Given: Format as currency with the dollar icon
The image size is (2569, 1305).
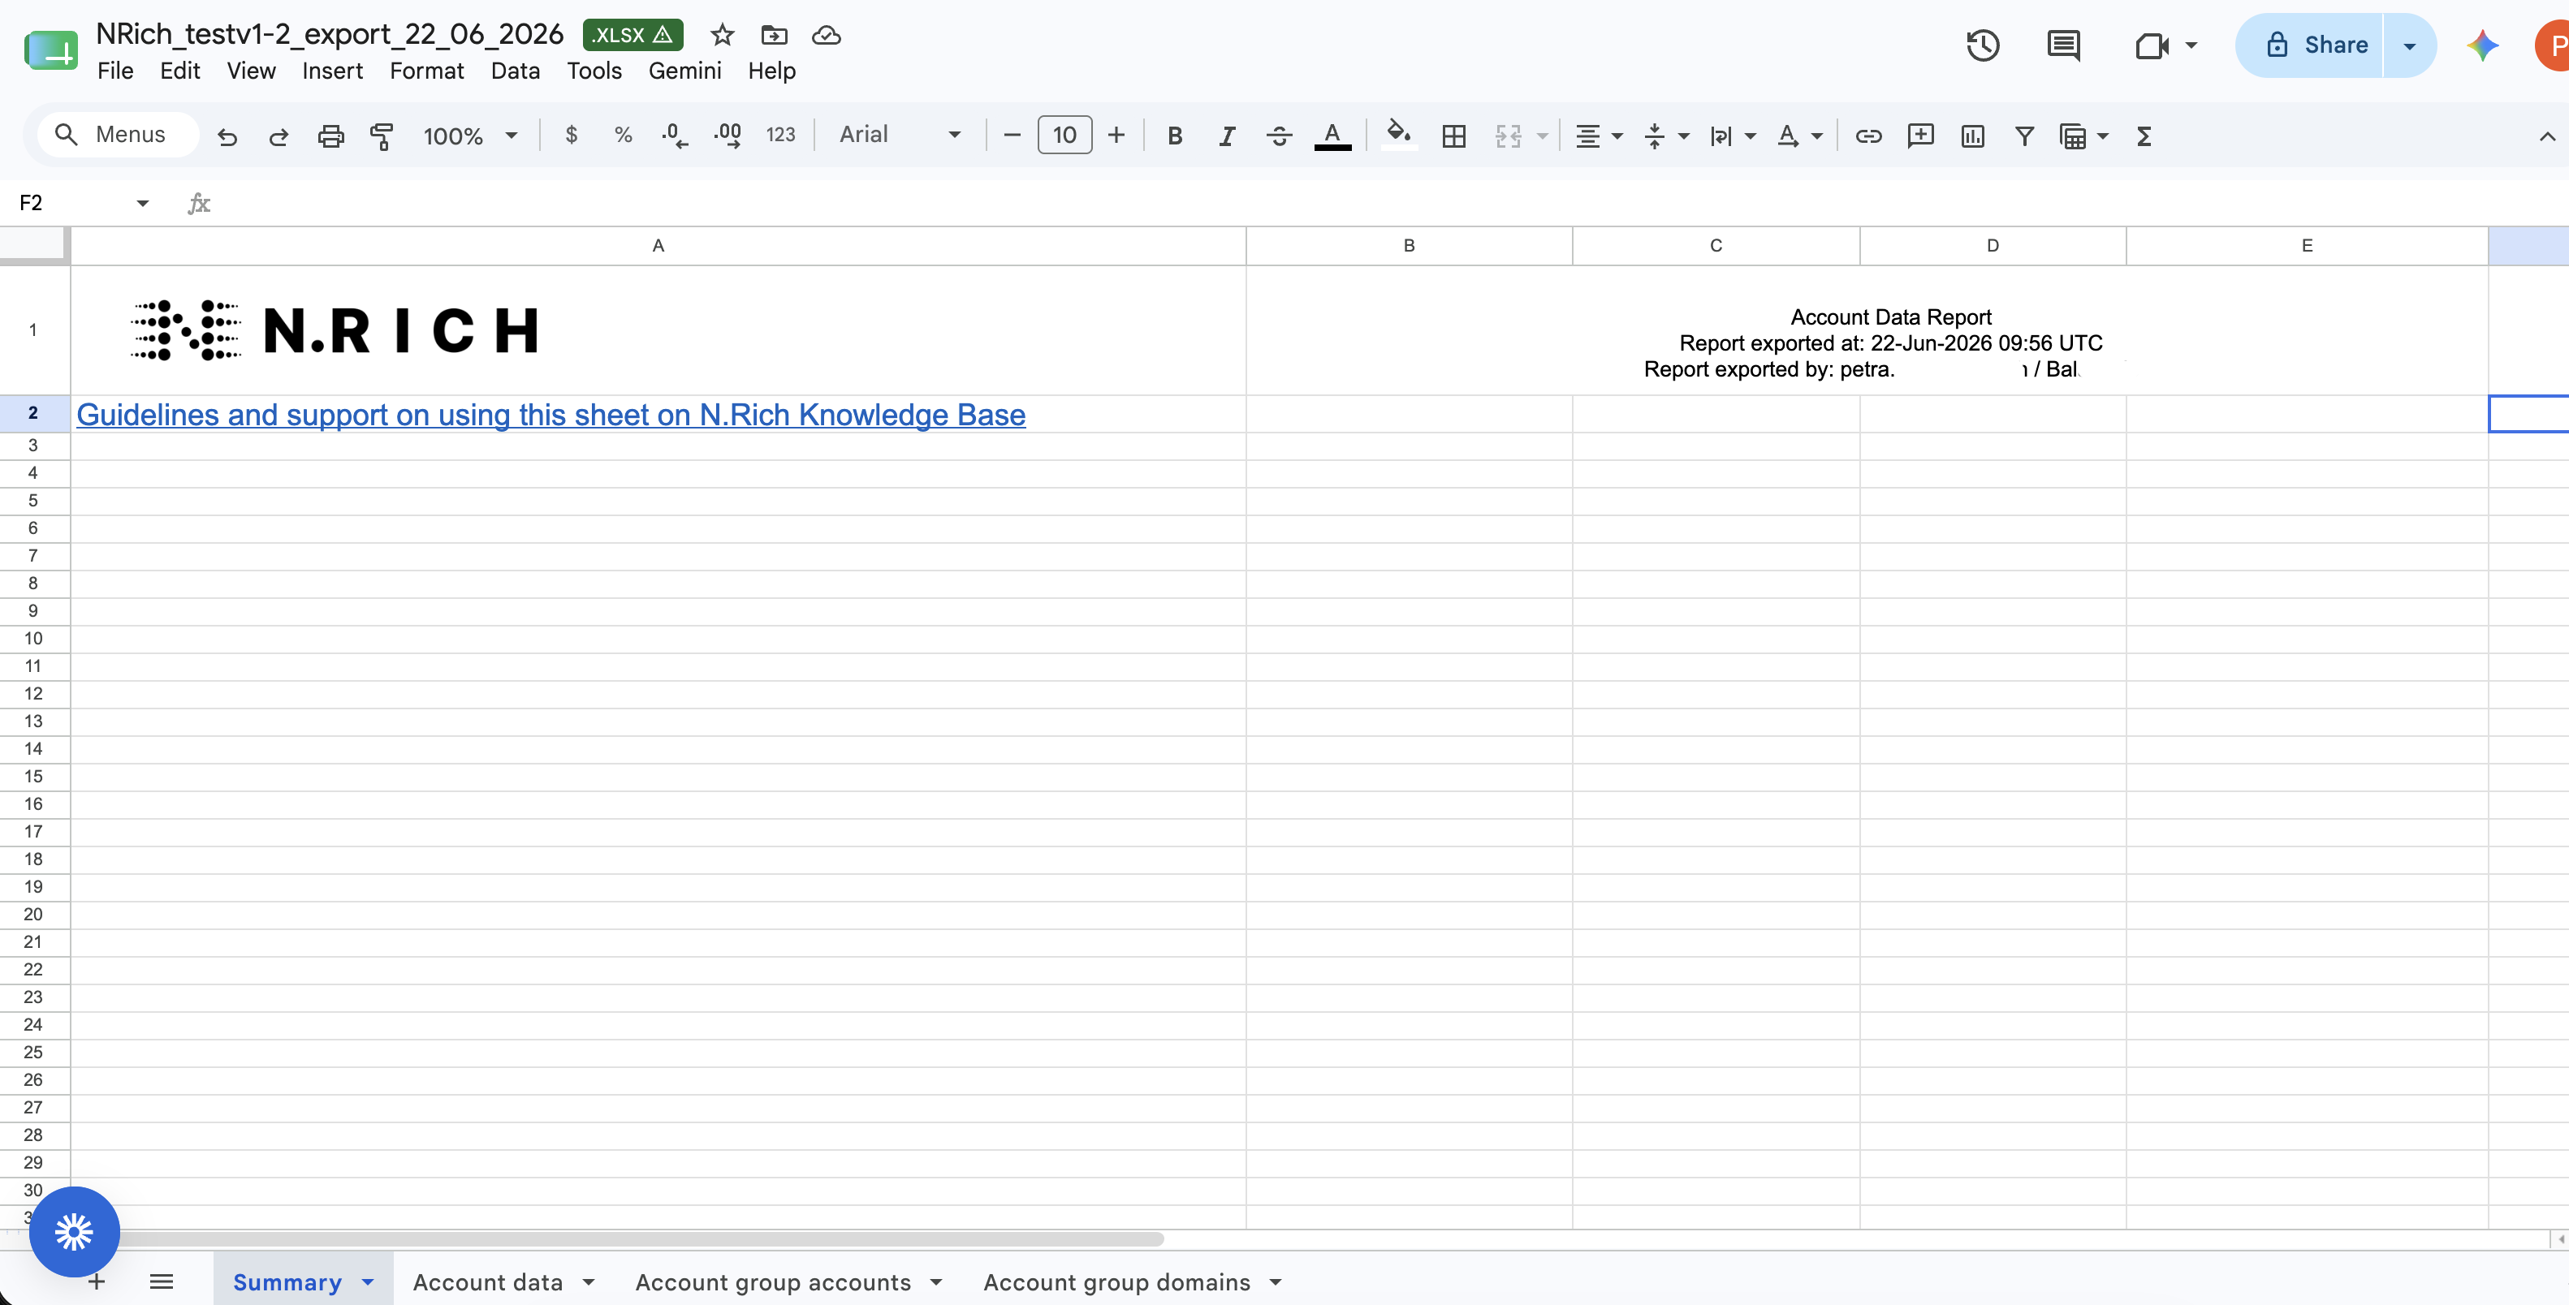Looking at the screenshot, I should tap(572, 135).
